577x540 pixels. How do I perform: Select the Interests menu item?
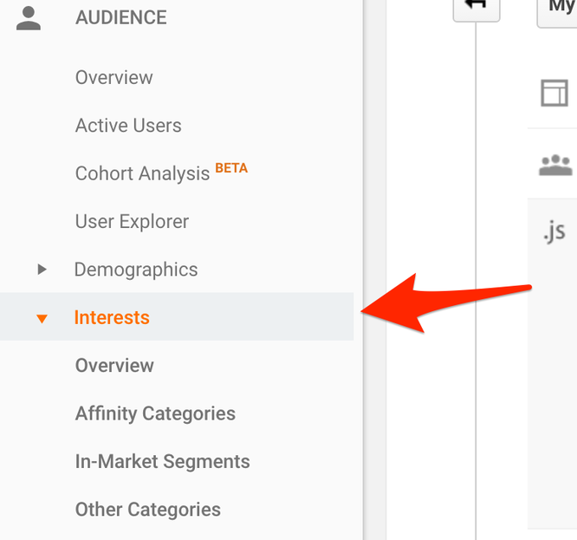click(112, 318)
